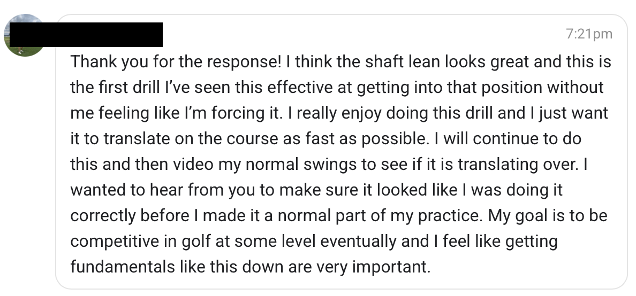
Task: Click the line starting "wanted to hear from you"
Action: [x=316, y=190]
